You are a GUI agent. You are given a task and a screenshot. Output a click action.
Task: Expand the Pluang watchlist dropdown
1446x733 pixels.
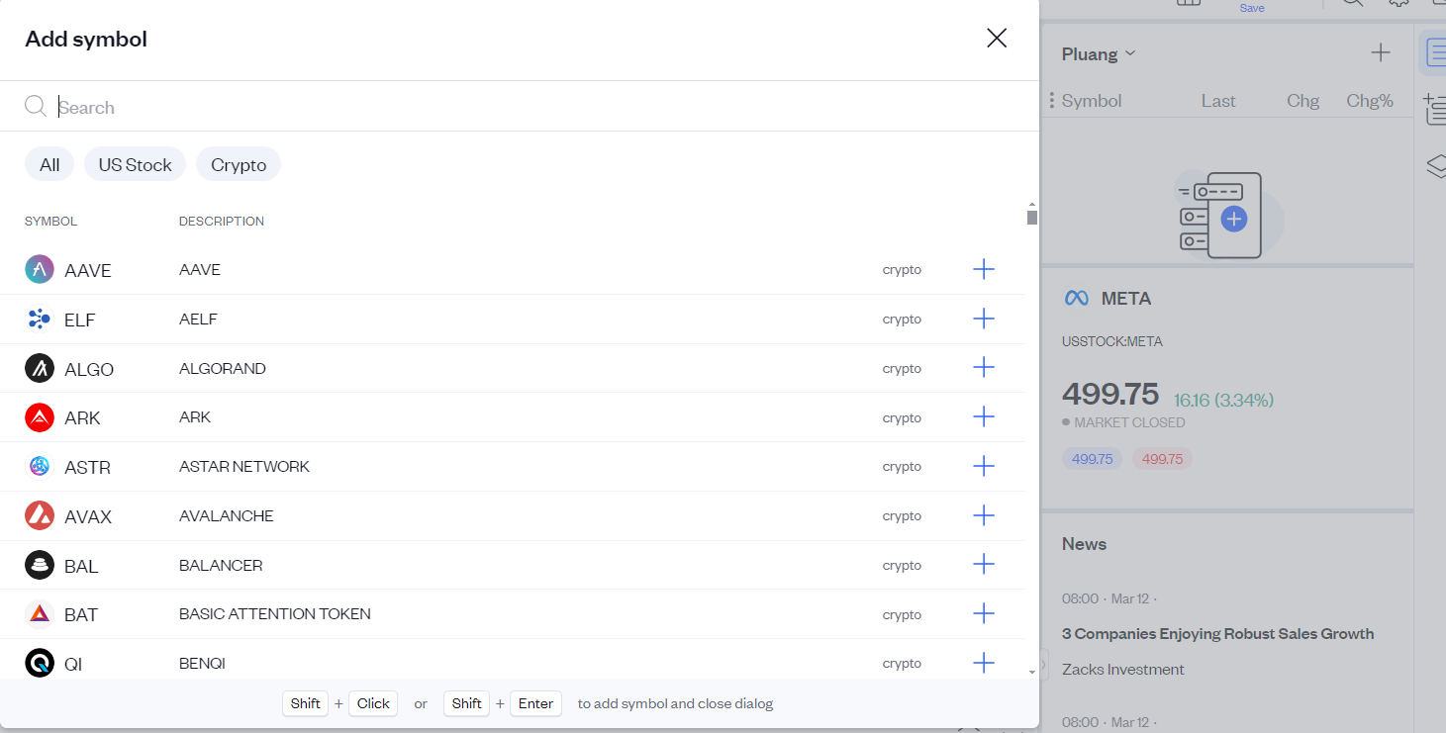point(1098,53)
